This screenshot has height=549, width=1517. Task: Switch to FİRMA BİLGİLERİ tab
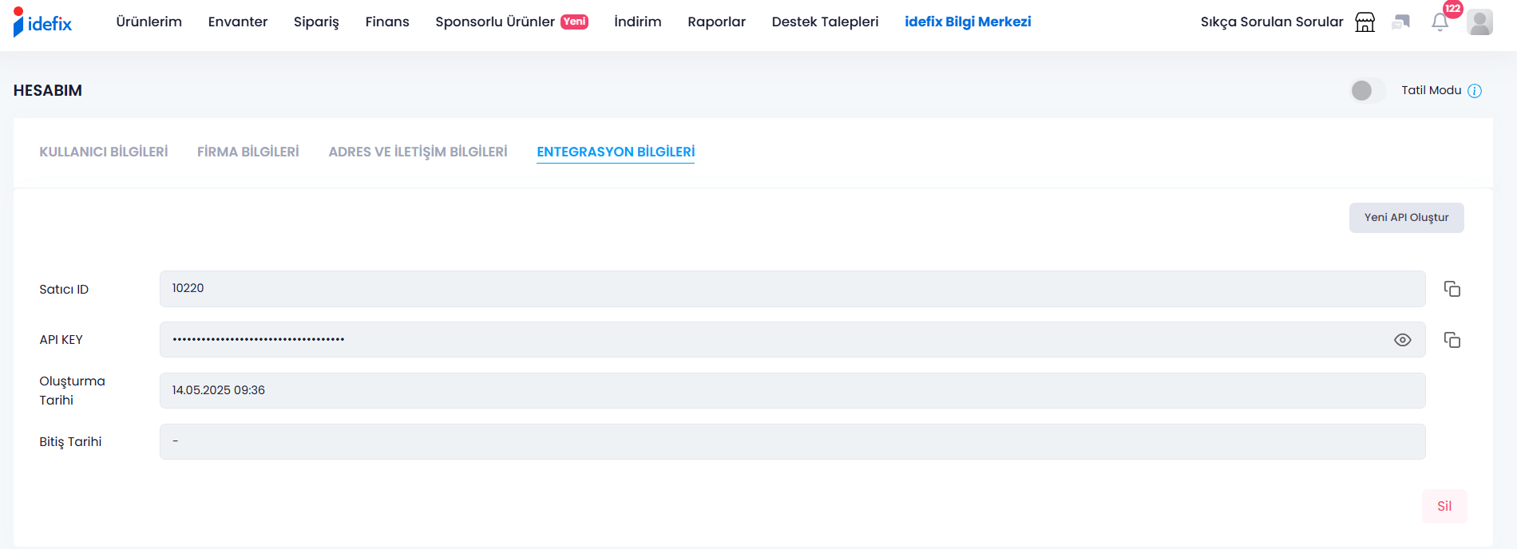click(x=248, y=152)
